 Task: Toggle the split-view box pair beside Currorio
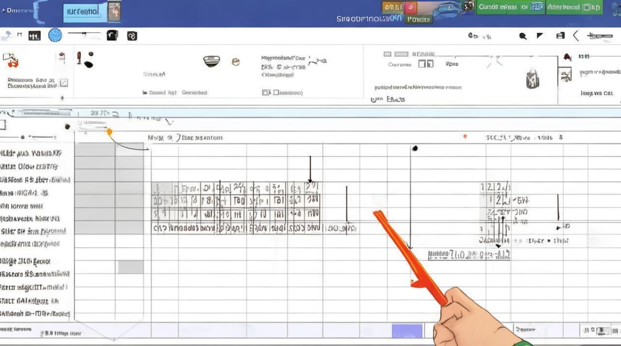(x=426, y=64)
